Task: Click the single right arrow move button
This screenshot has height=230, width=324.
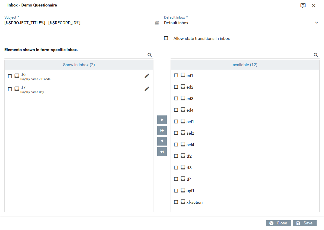Action: tap(162, 120)
